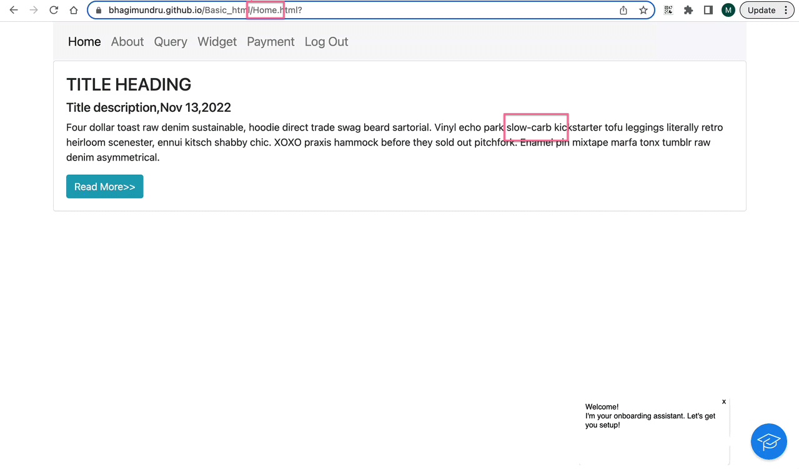This screenshot has width=799, height=469.
Task: Open the three-dot Chrome menu
Action: click(786, 10)
